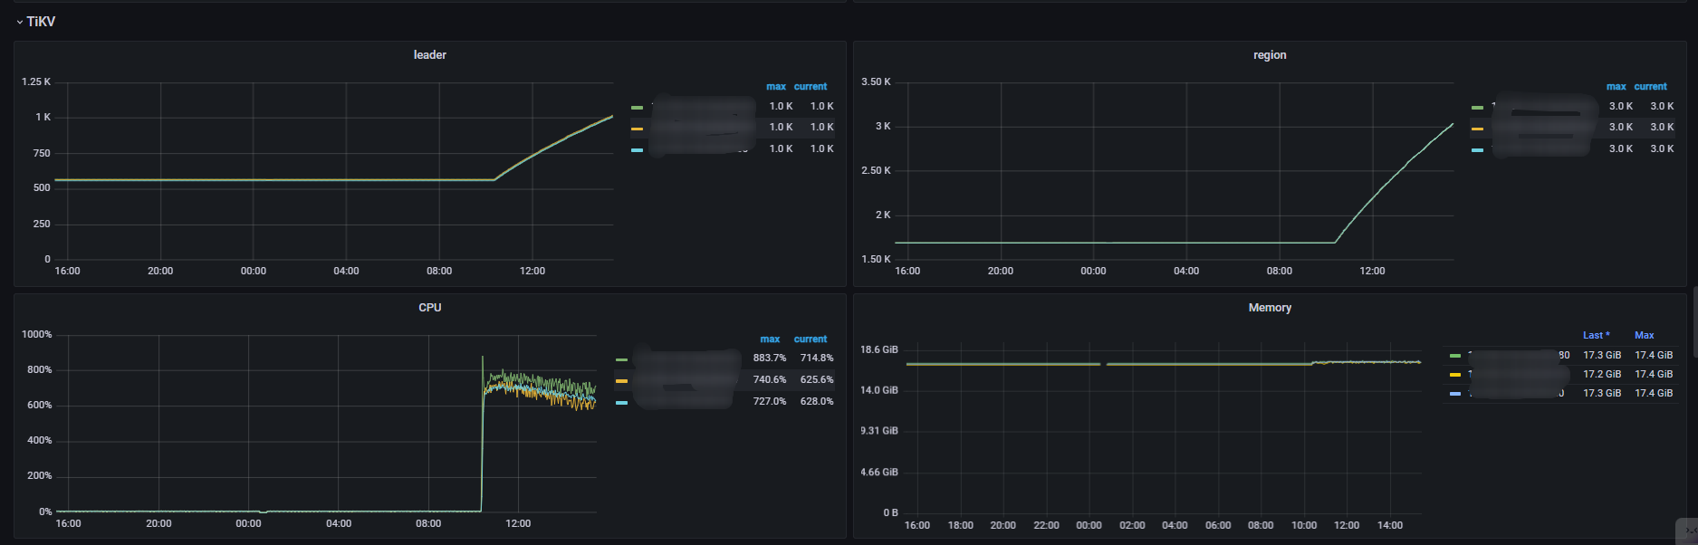Click the 883.7% max value CPU legend row
The image size is (1698, 545).
pos(769,359)
